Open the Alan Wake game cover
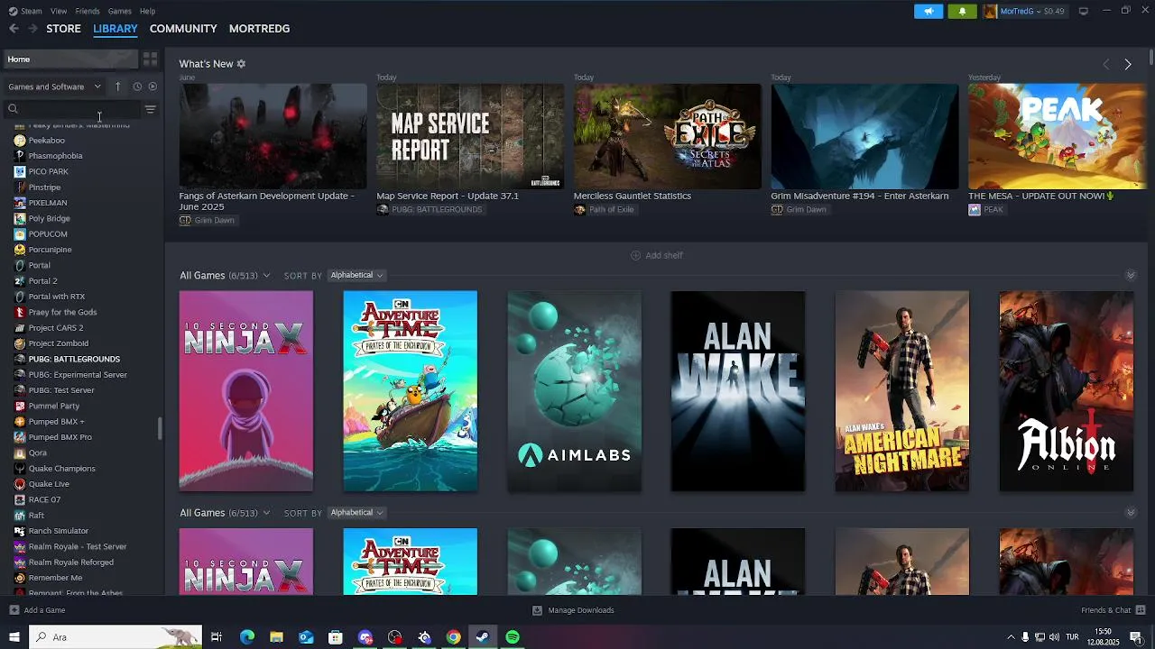The image size is (1155, 649). pos(738,391)
